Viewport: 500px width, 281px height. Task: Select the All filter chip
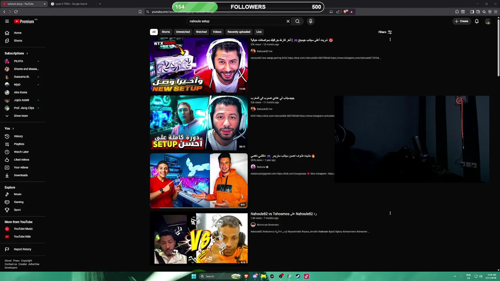click(154, 32)
